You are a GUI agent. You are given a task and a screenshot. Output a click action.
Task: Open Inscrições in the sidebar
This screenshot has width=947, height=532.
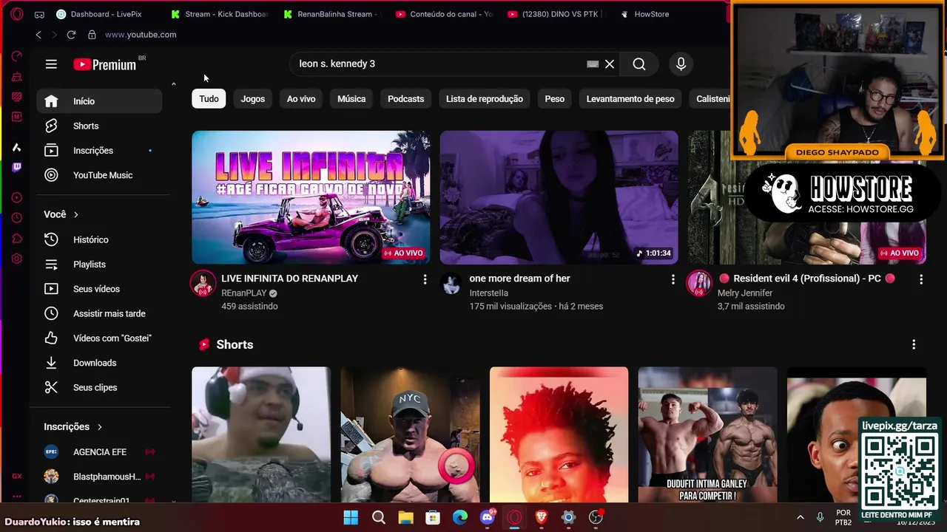(99, 151)
